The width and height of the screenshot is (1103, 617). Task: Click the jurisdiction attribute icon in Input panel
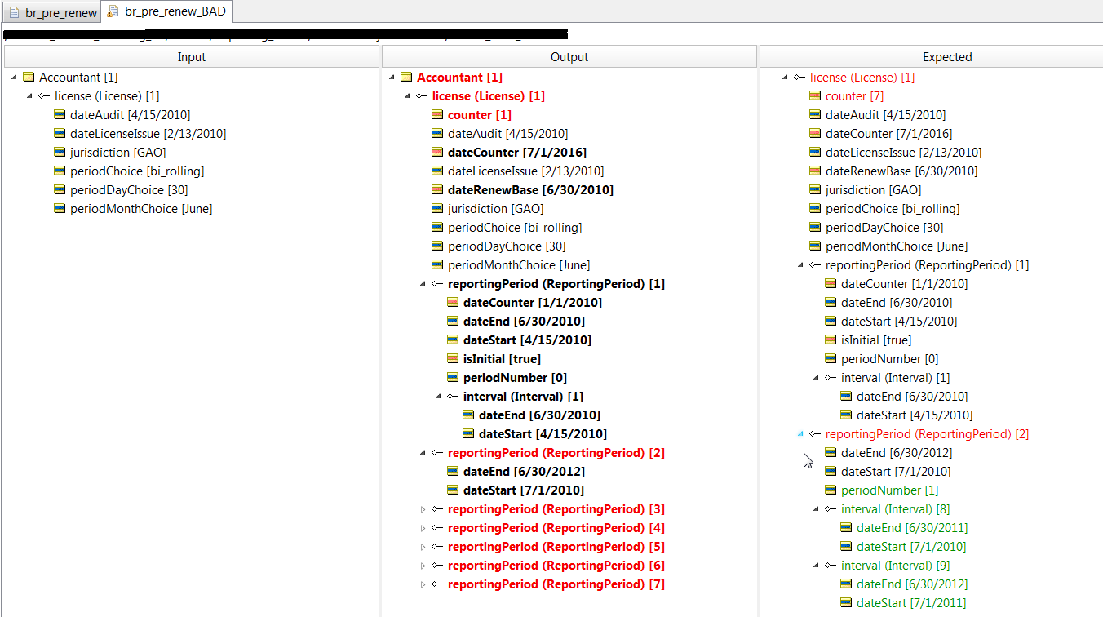pos(60,153)
